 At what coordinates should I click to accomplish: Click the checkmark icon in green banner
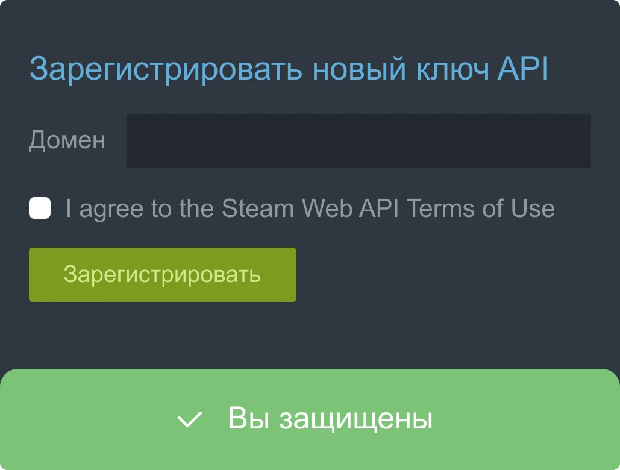coord(190,419)
